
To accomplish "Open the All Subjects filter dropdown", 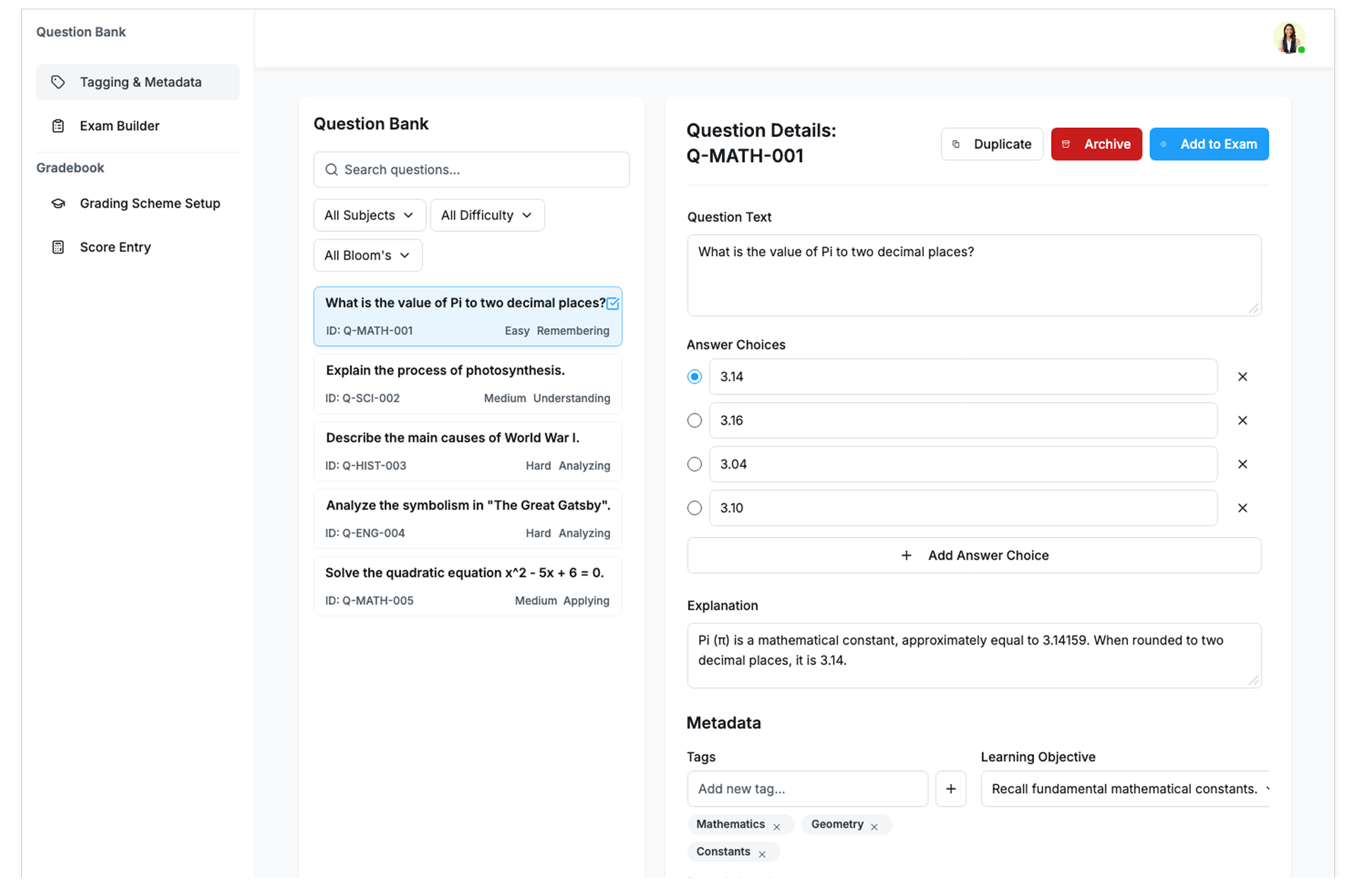I will click(369, 215).
